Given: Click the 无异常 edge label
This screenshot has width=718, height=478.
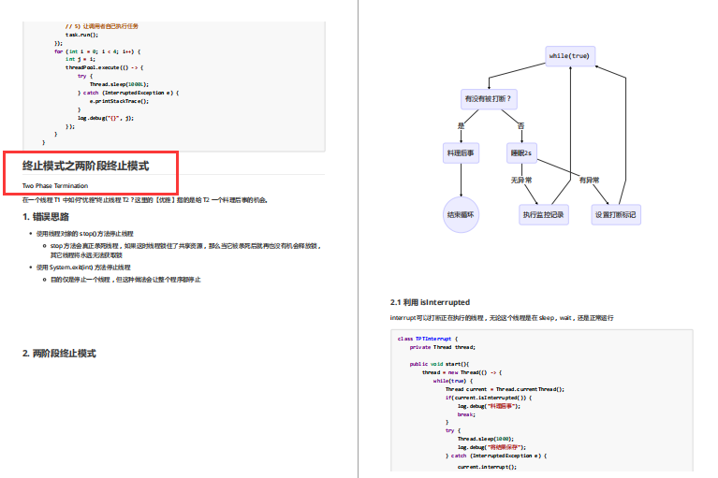Looking at the screenshot, I should (x=521, y=181).
